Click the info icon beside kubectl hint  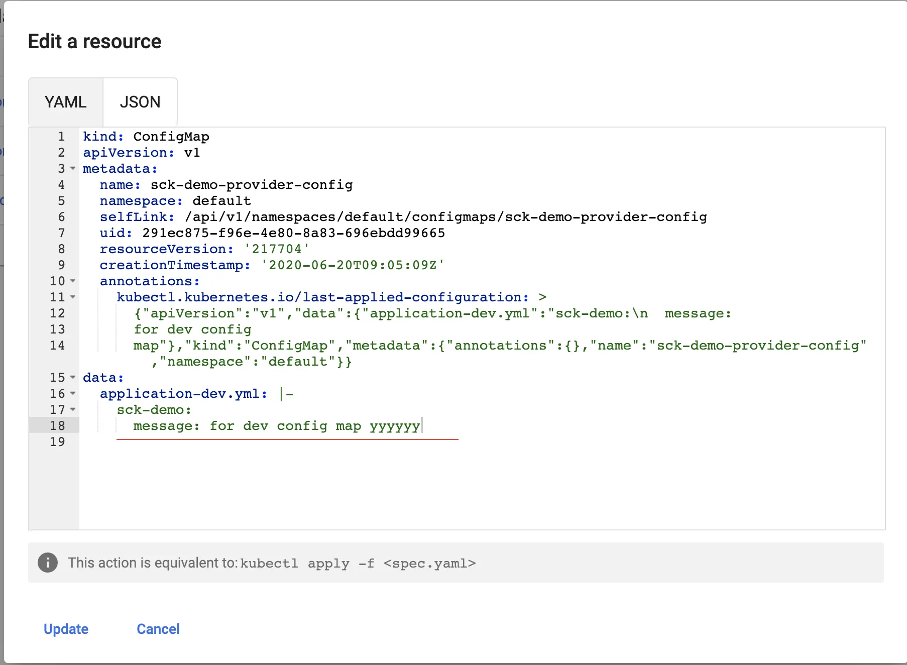(x=48, y=563)
